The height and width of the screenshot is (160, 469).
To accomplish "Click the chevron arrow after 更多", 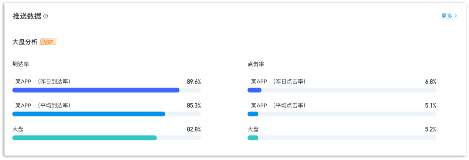I will click(x=456, y=16).
